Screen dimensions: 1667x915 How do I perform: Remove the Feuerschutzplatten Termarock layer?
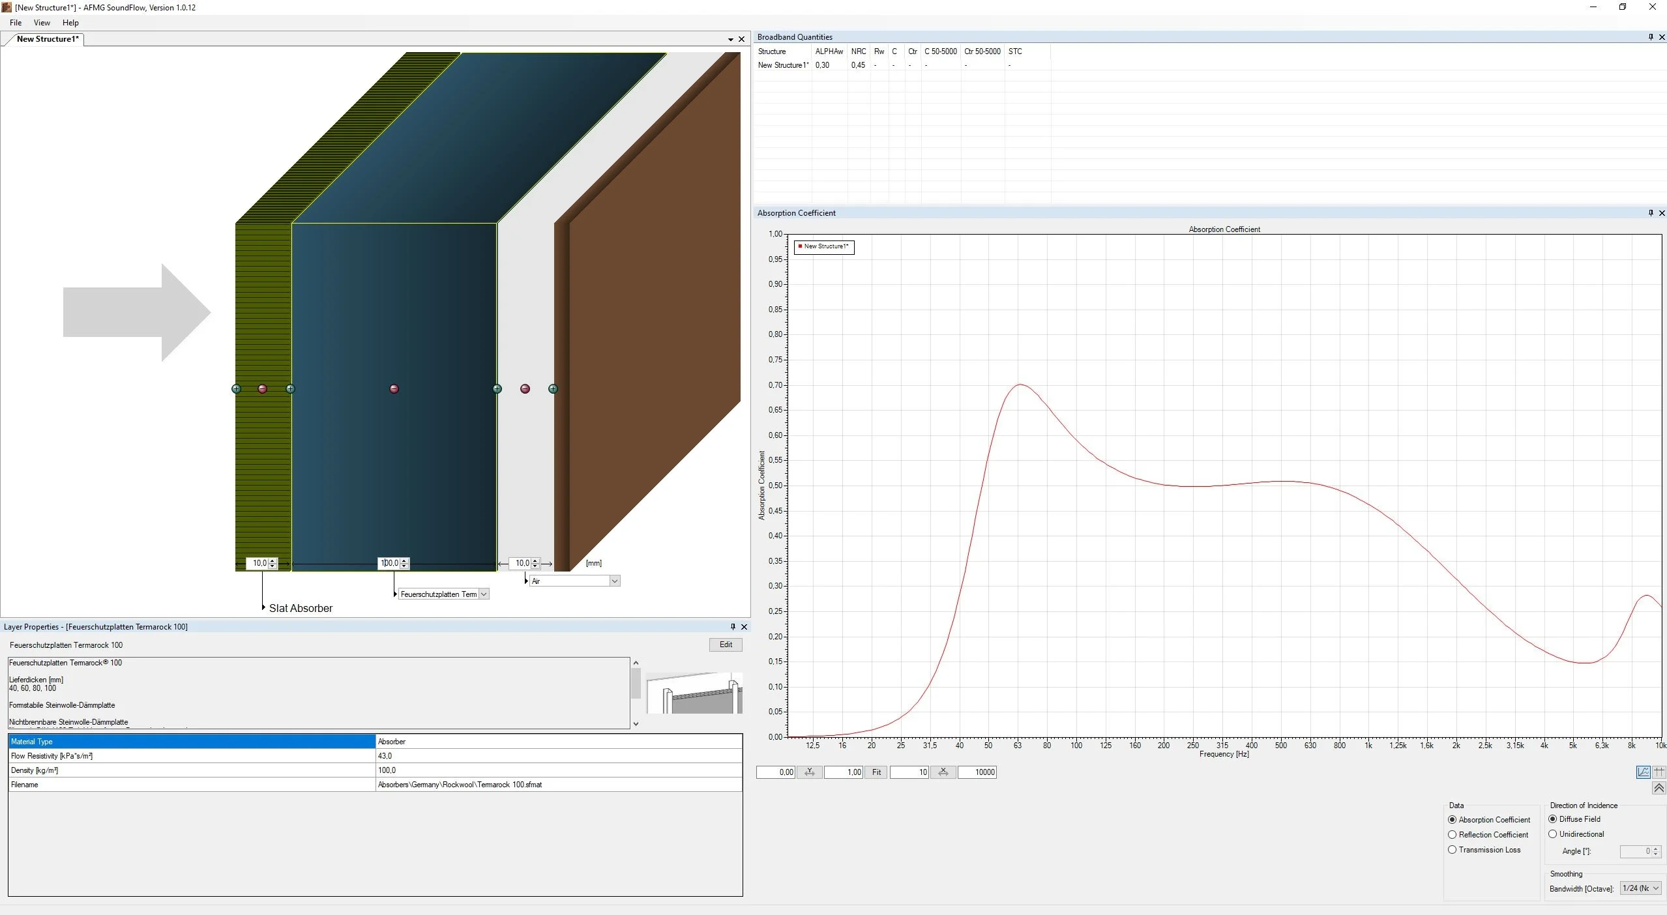click(x=394, y=389)
